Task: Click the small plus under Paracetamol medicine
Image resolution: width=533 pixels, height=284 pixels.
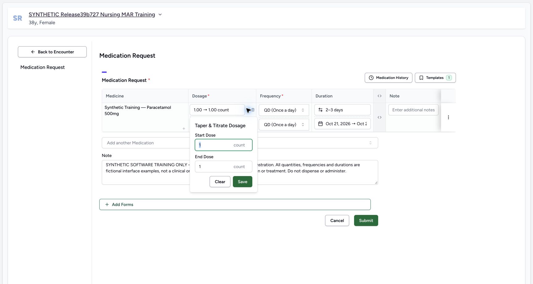Action: tap(184, 129)
